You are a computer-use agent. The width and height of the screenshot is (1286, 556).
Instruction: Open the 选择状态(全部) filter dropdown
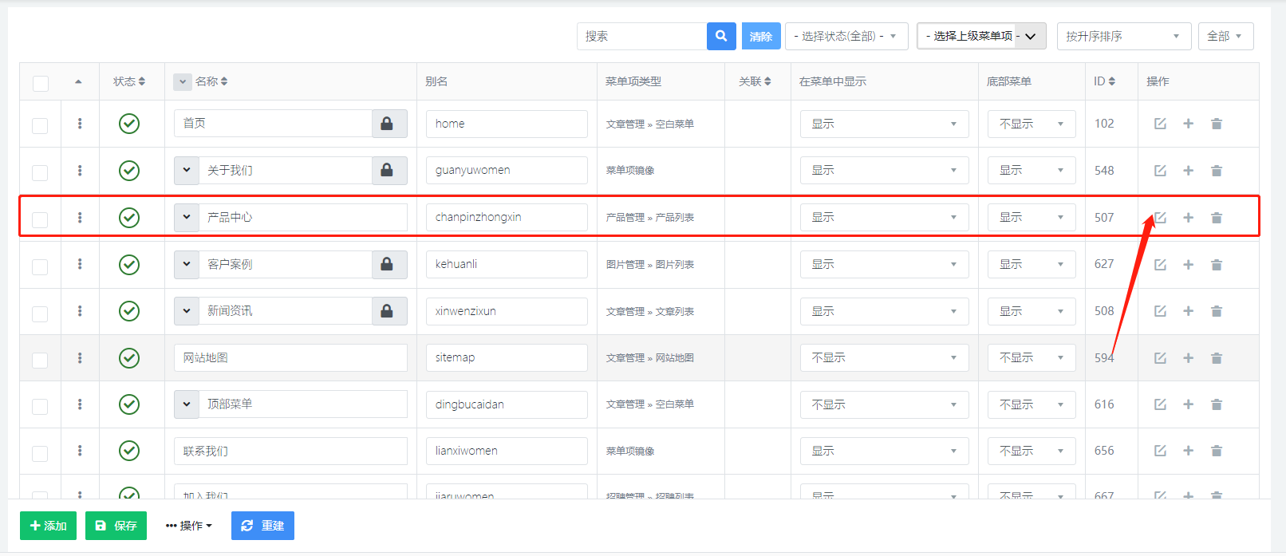(x=846, y=36)
